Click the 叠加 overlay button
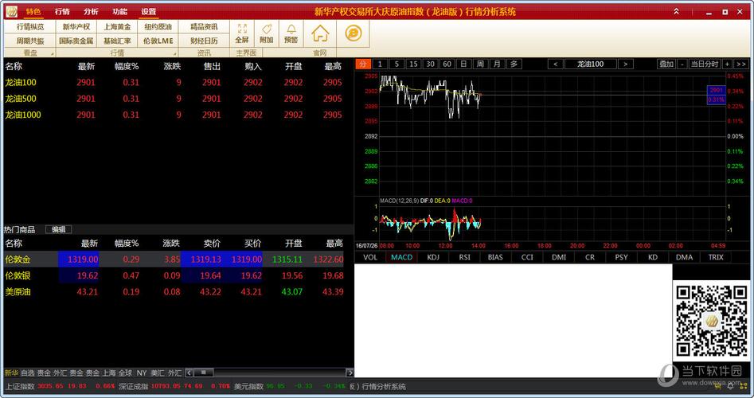Screen dimensions: 754x398 (666, 64)
